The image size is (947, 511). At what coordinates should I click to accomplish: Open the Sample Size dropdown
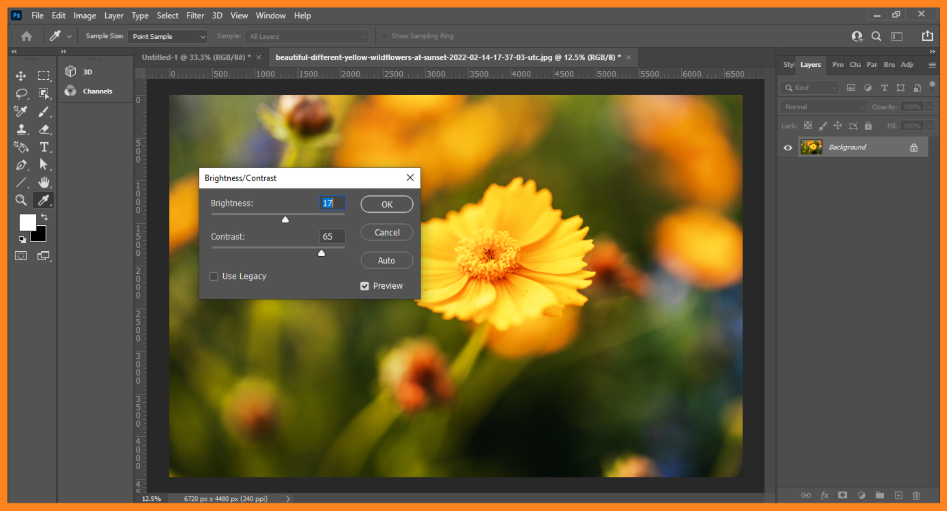[167, 36]
